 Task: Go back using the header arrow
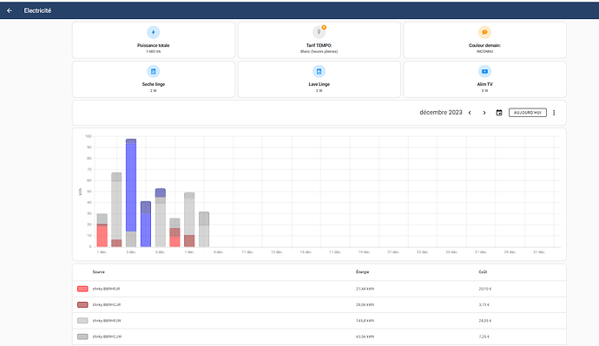click(x=10, y=10)
